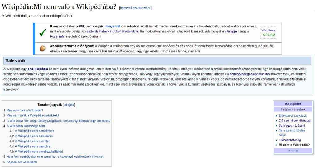Click 'm' template view link in pillar box
Image resolution: width=317 pixels, height=168 pixels.
pyautogui.click(x=289, y=151)
